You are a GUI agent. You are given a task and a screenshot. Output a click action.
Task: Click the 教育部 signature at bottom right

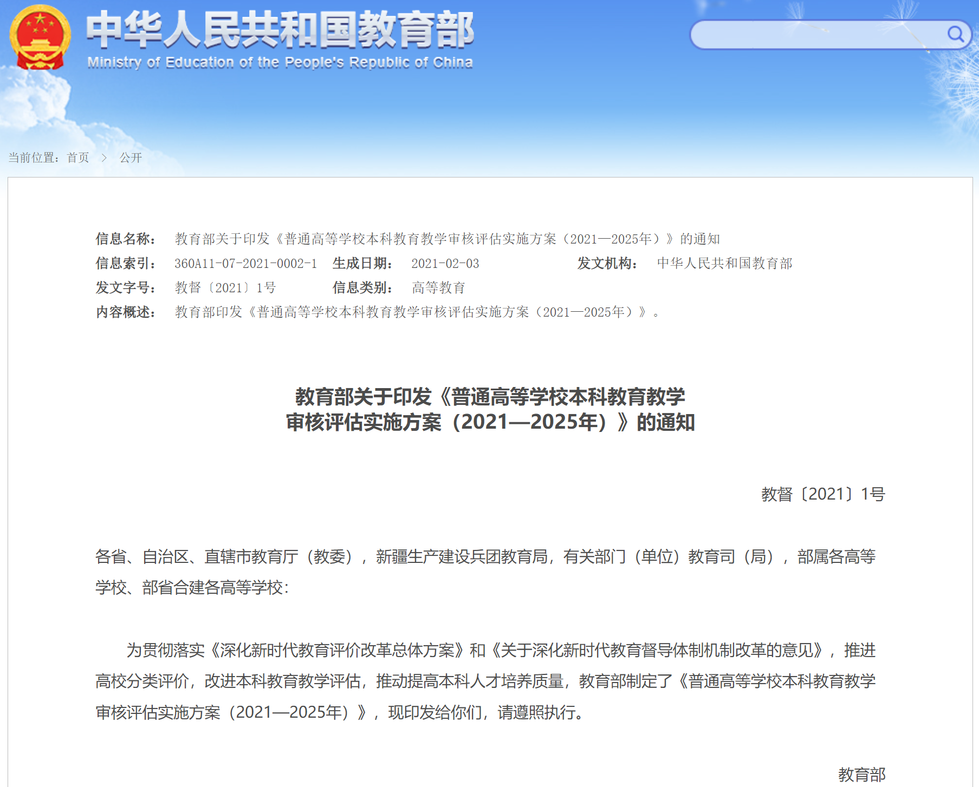point(861,775)
